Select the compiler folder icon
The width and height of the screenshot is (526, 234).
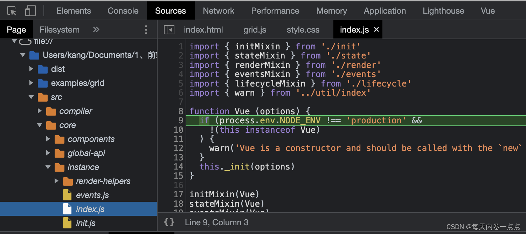coord(51,111)
